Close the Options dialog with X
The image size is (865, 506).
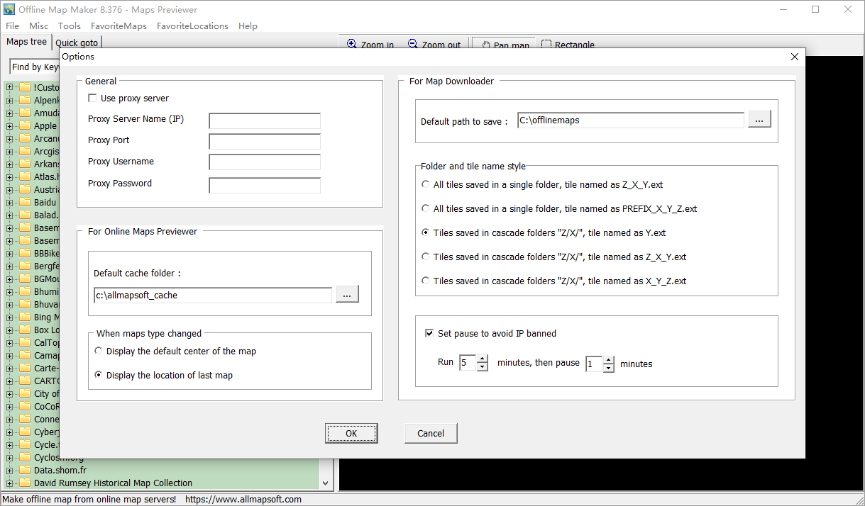point(794,57)
